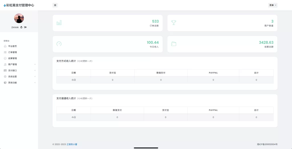The width and height of the screenshot is (292, 149).
Task: Click the trophy icon on 商户数量 card
Action: [174, 23]
